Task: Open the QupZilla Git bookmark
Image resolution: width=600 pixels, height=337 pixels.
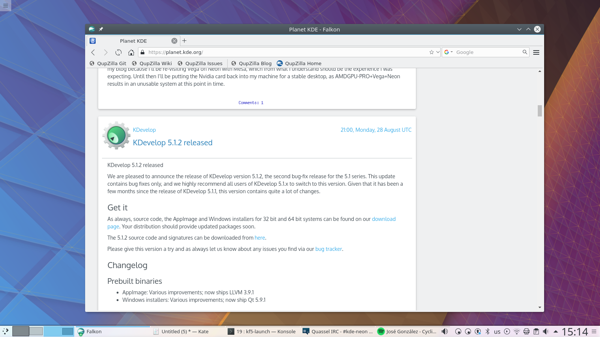Action: 109,63
